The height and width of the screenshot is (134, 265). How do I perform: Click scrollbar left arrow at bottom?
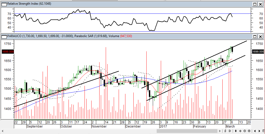click(x=2, y=131)
